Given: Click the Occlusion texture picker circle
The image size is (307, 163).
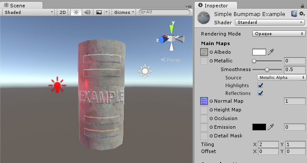Looking at the screenshot, I should (x=211, y=118).
